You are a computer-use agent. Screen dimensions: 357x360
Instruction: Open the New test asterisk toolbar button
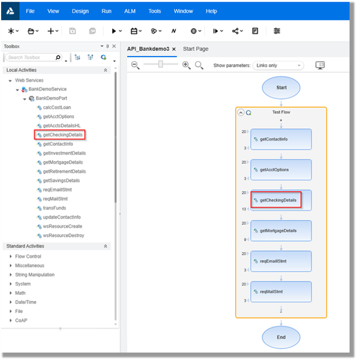[11, 31]
